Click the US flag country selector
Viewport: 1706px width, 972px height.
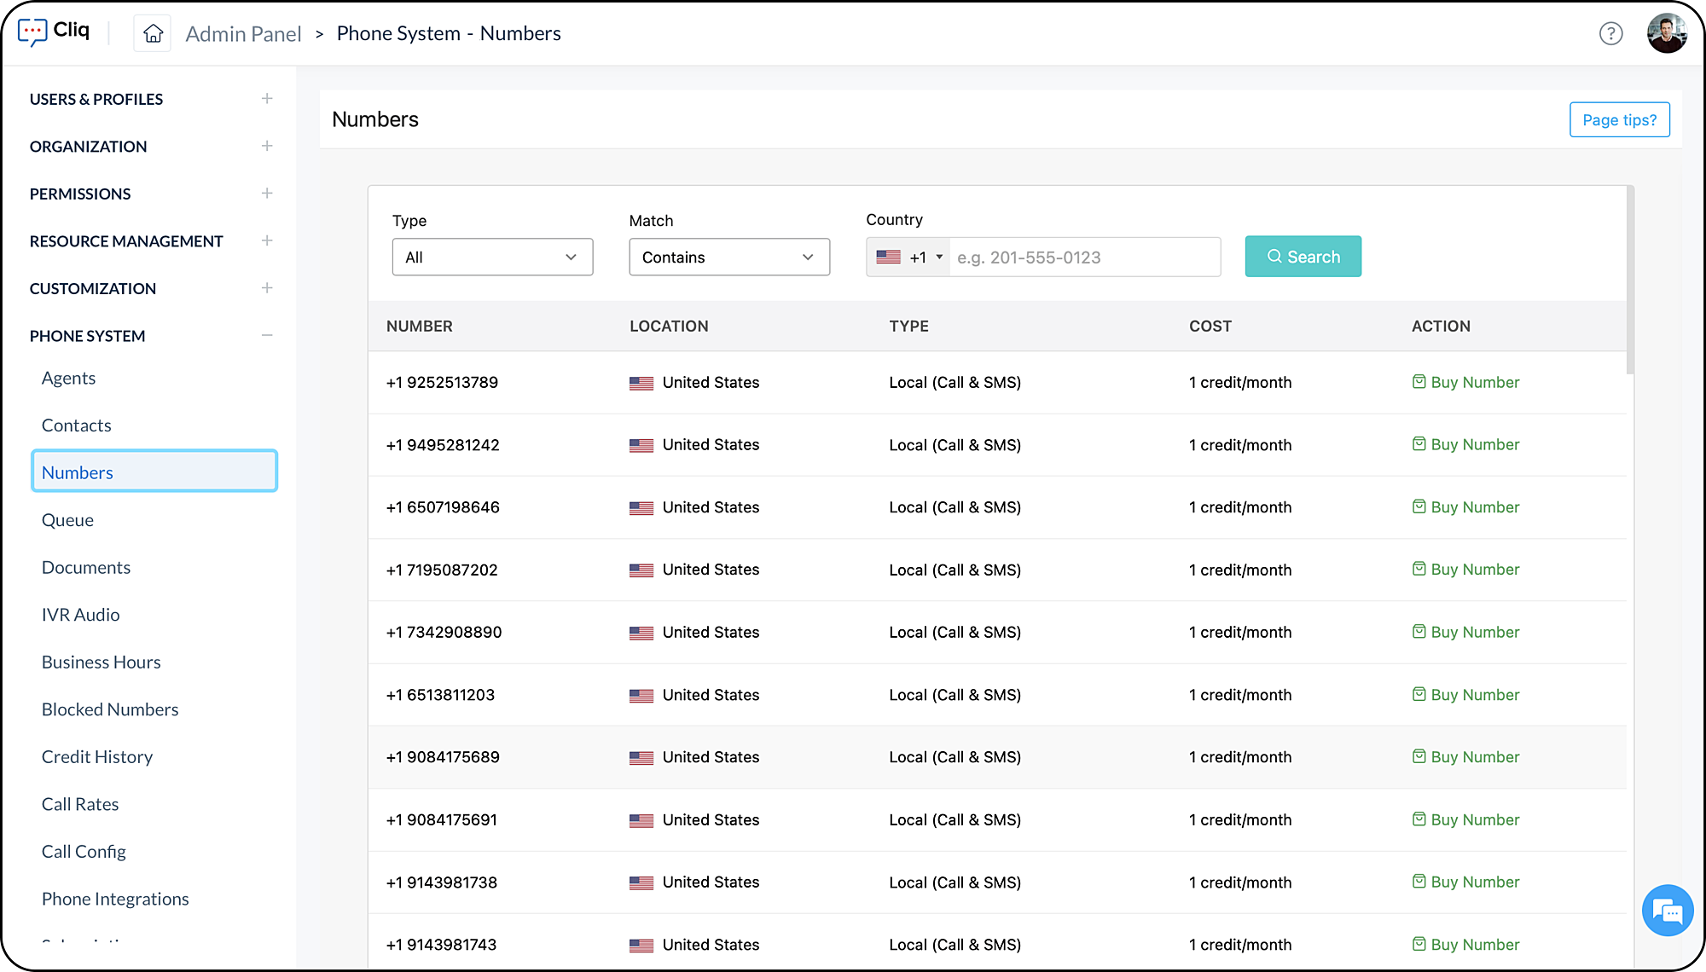889,257
